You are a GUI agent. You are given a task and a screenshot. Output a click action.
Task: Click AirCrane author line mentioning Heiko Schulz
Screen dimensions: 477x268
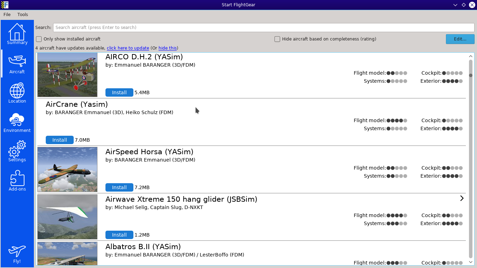109,112
